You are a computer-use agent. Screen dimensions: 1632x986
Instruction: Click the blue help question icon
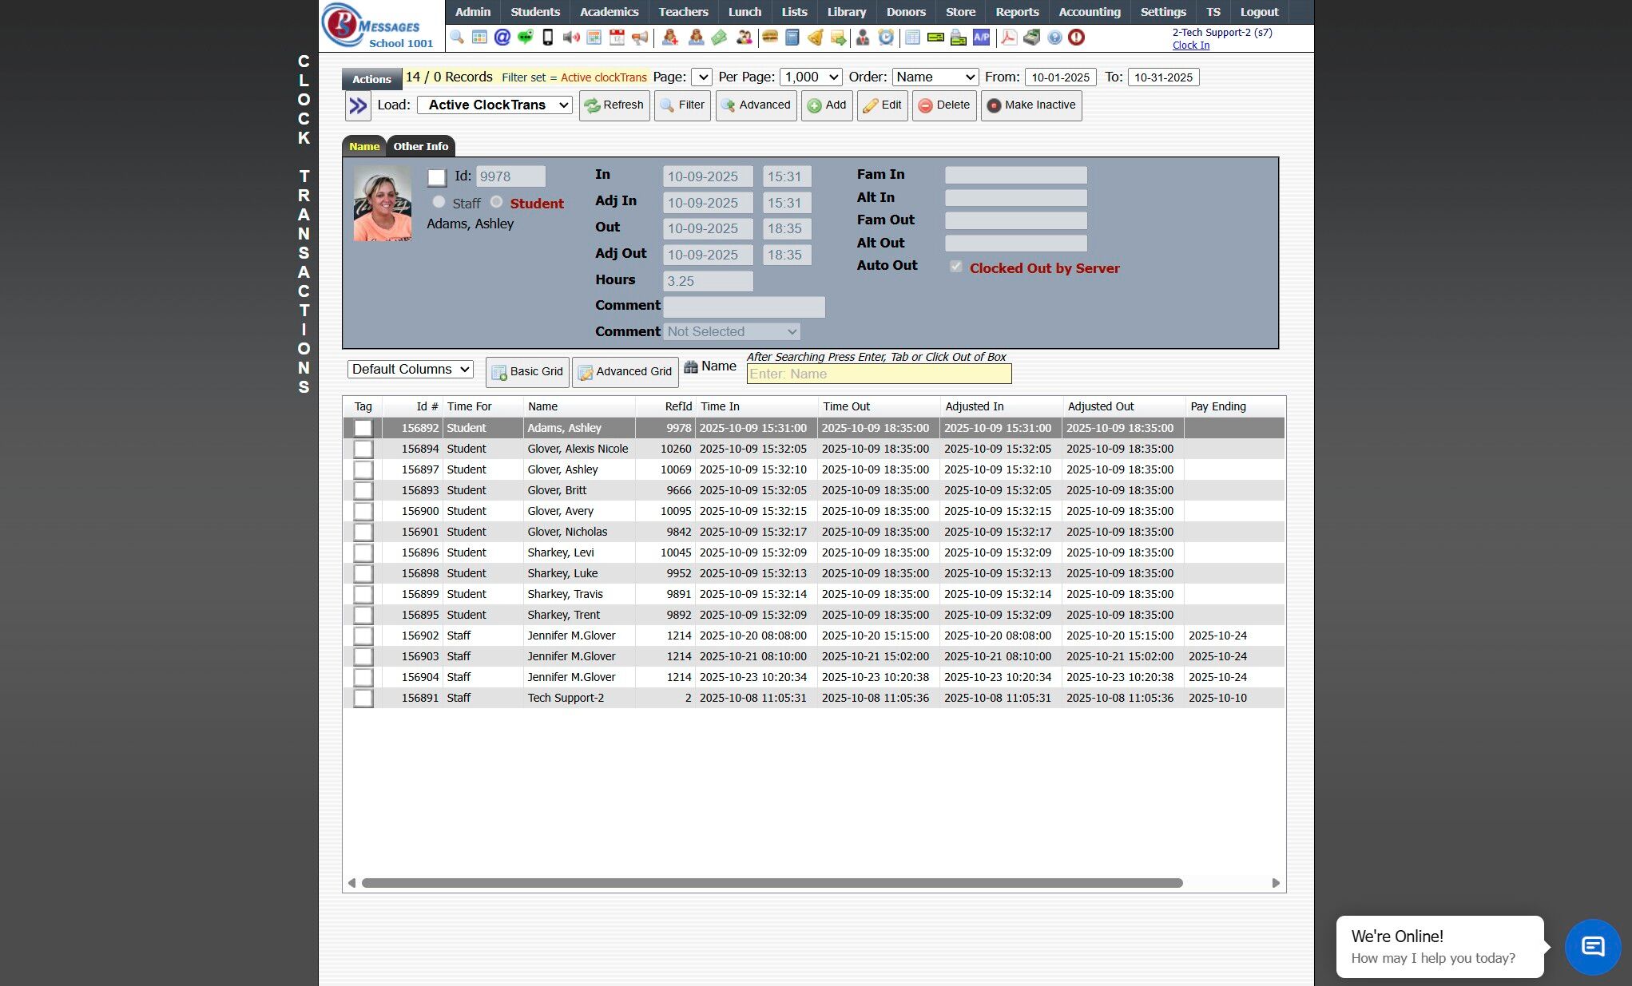point(1054,38)
